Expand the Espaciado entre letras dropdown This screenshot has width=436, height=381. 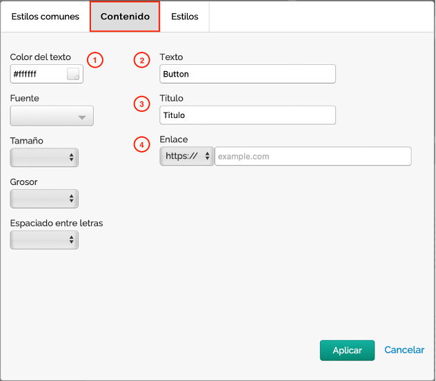(44, 240)
